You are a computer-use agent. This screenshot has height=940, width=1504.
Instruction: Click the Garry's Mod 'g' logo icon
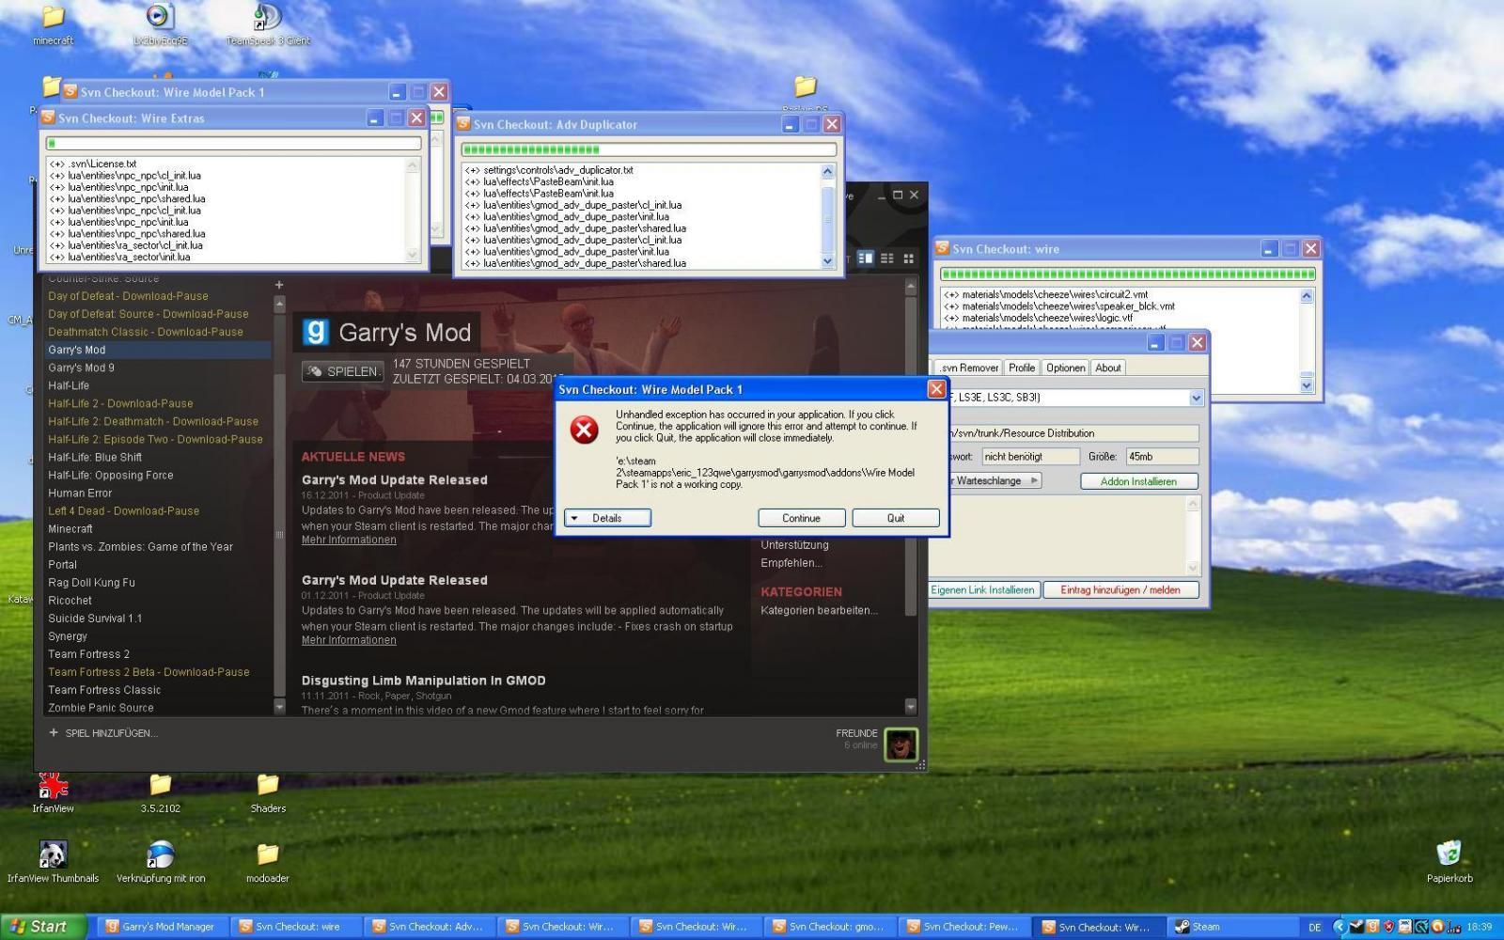[315, 332]
